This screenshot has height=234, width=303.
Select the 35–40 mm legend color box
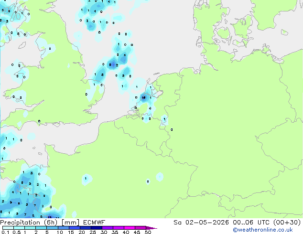(x=119, y=228)
